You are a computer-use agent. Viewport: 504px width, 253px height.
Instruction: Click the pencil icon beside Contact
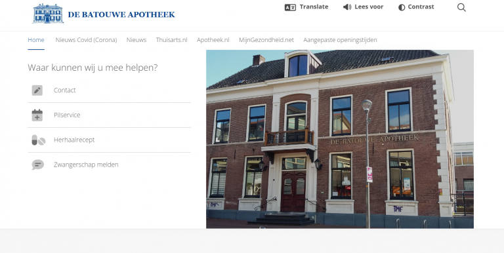click(37, 90)
